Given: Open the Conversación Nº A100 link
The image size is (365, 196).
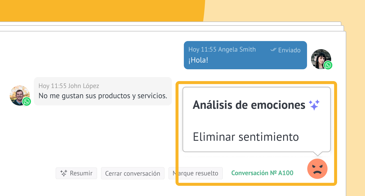Looking at the screenshot, I should [x=262, y=173].
